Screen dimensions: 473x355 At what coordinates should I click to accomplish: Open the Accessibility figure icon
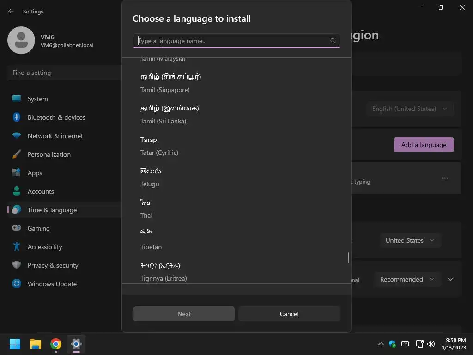[17, 247]
